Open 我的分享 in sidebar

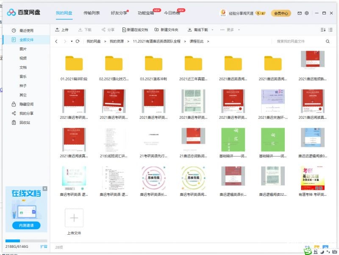22,113
